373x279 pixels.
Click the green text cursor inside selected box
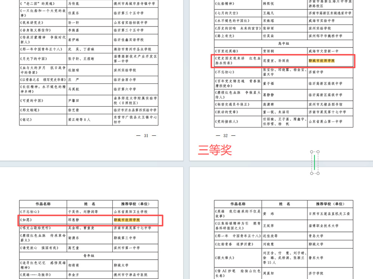315,163
